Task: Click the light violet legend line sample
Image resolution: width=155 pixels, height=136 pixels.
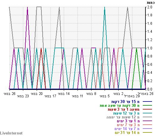Action: tap(147, 129)
